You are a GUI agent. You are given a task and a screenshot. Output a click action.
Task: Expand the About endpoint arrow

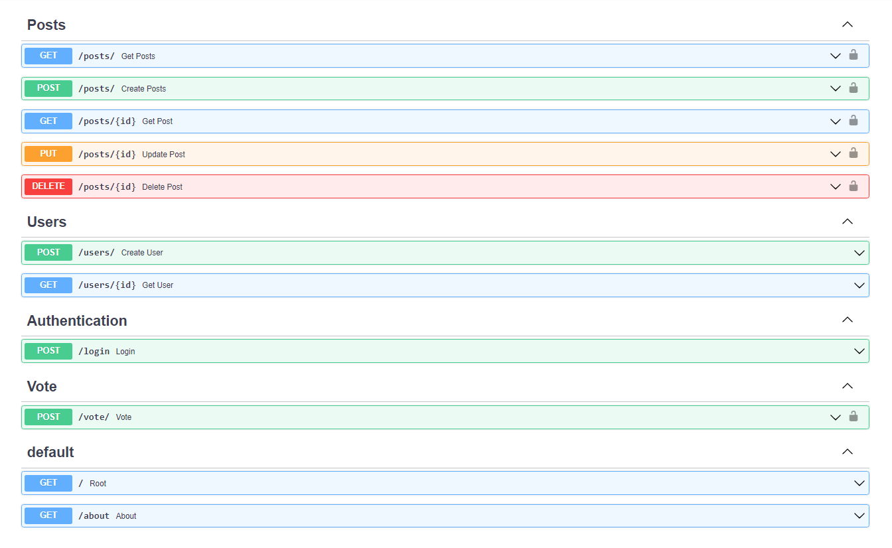point(859,515)
